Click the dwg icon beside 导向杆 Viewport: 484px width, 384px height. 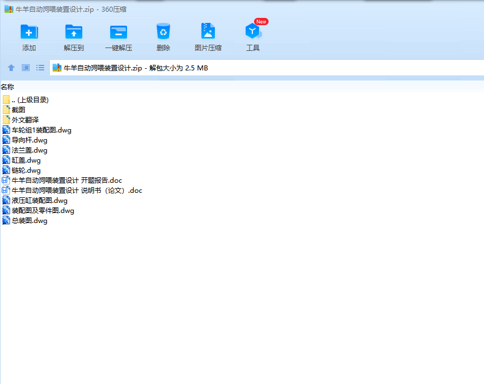click(6, 140)
